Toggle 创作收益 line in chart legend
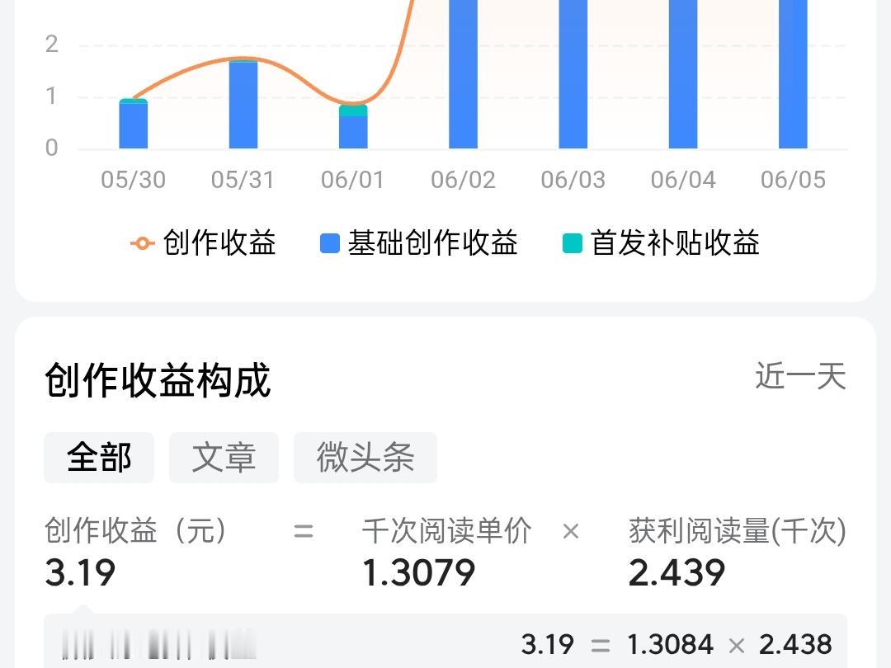The image size is (891, 668). 204,243
